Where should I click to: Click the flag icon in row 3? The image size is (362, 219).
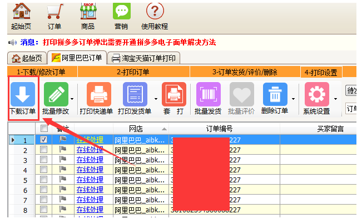pos(63,159)
